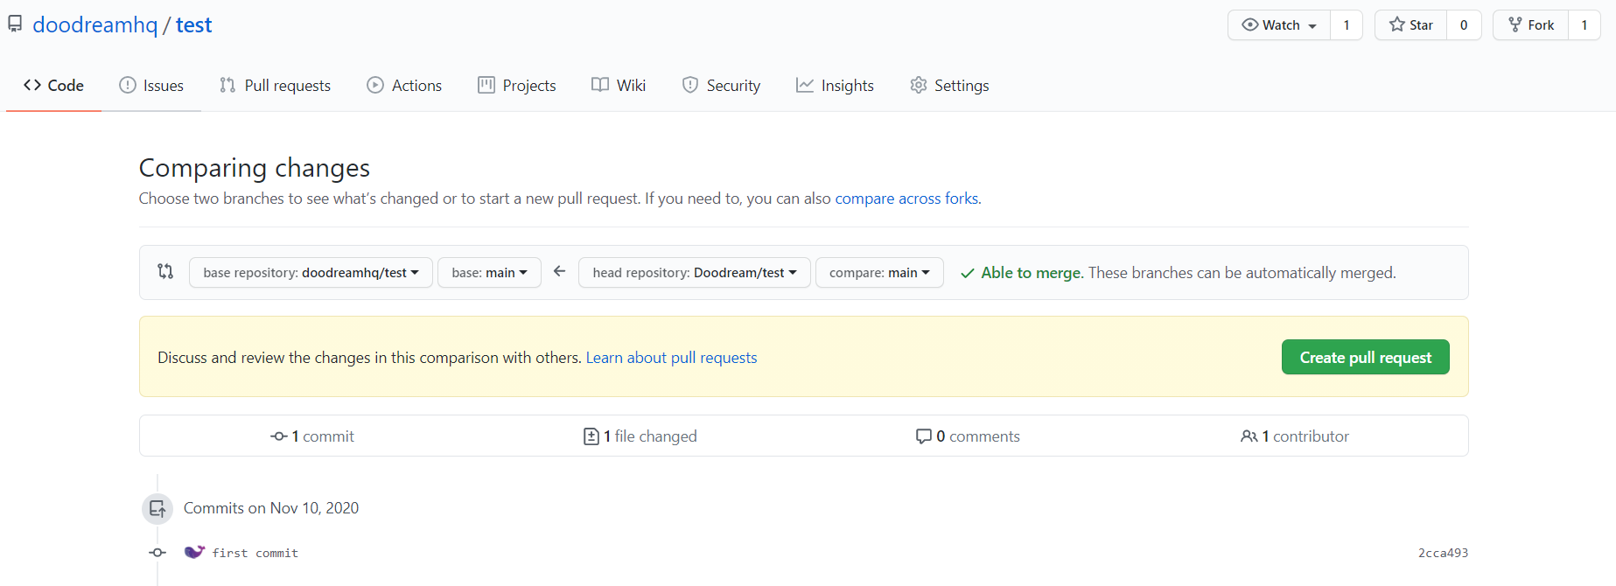This screenshot has width=1616, height=586.
Task: View the 1 file changed tab
Action: 640,436
